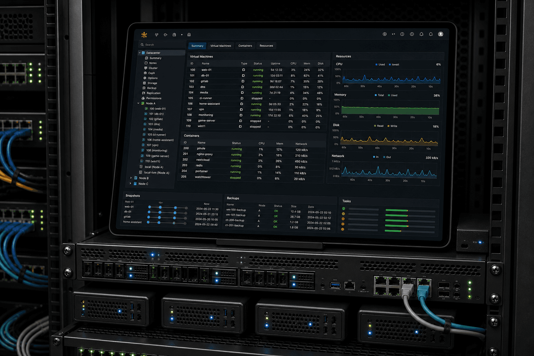Select Summary under Datacenter in sidebar

(x=156, y=58)
